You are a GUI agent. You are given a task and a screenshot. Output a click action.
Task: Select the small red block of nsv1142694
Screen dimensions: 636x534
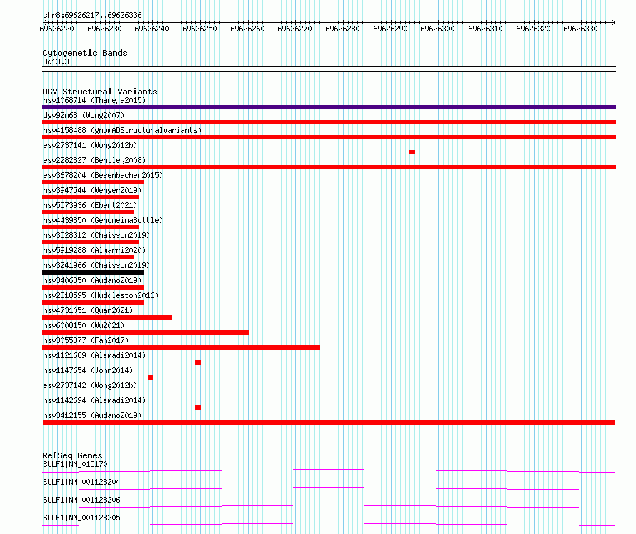coord(198,407)
